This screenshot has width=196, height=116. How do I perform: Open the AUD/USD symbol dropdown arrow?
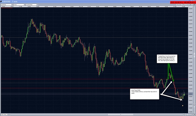[x=12, y=5]
